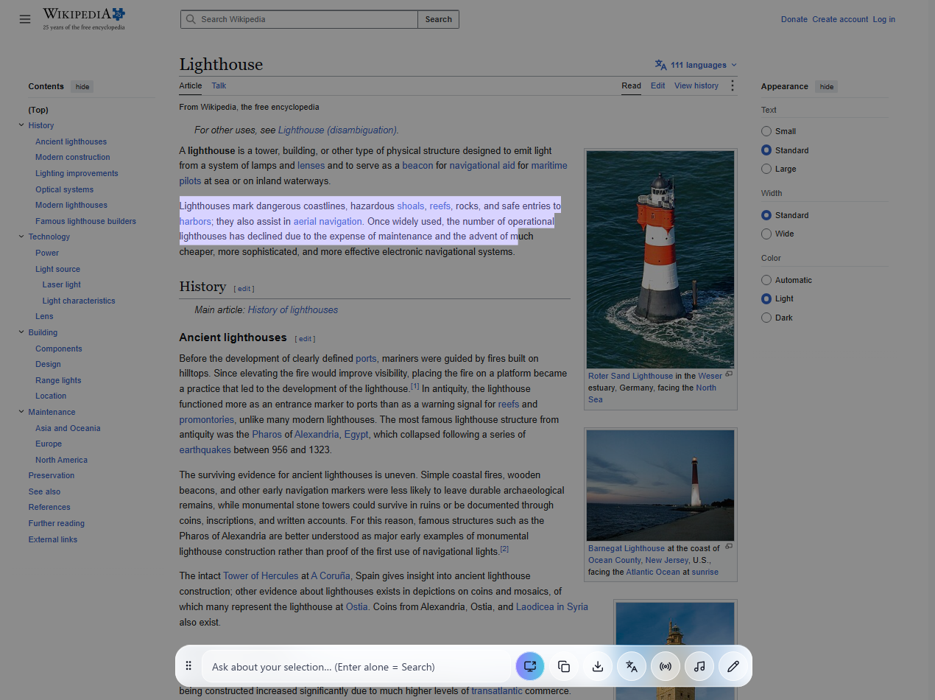Image resolution: width=935 pixels, height=700 pixels.
Task: Go to Ancient lighthouses in Contents
Action: click(x=71, y=141)
